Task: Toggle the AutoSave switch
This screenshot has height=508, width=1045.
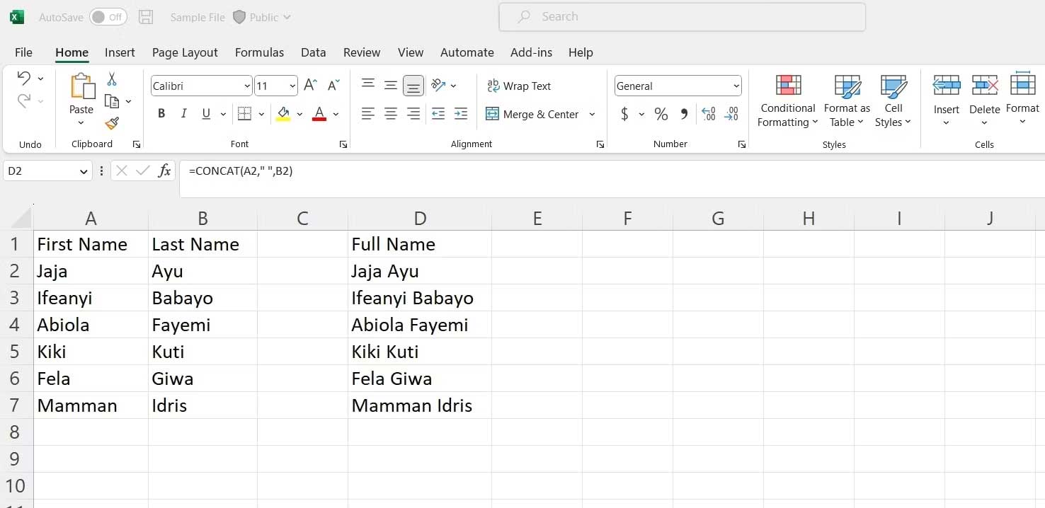Action: click(108, 17)
